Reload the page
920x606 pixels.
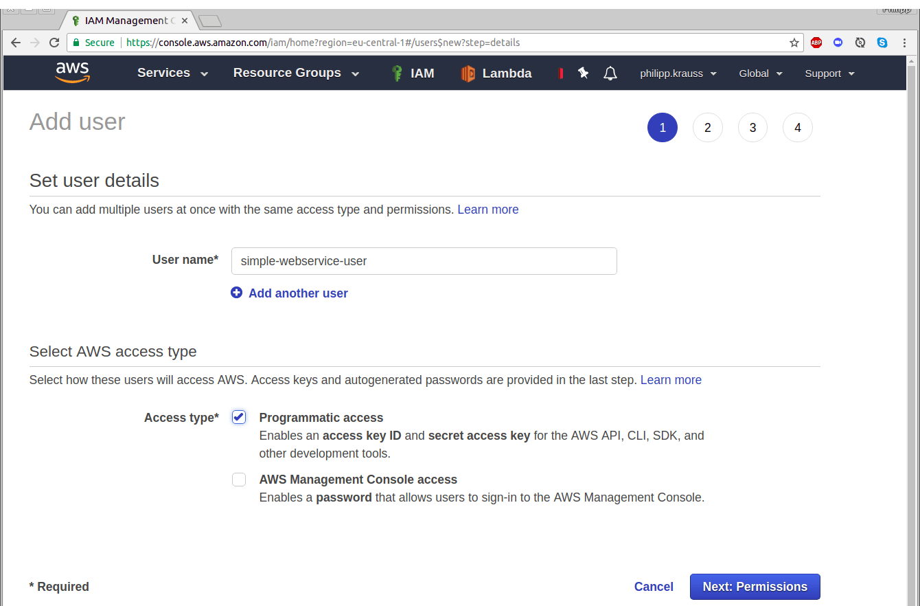pyautogui.click(x=54, y=43)
